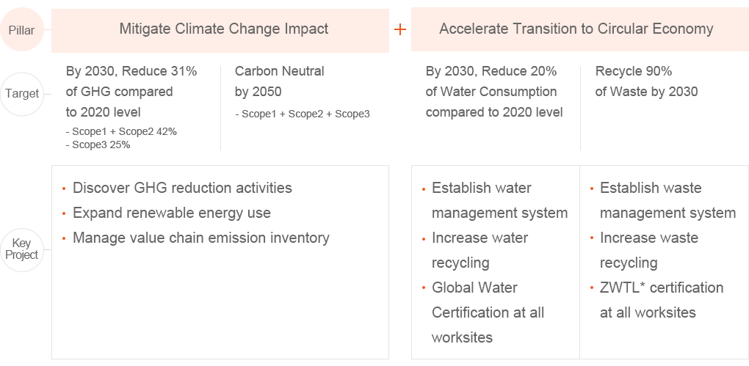Click the Scope3 25% line

coord(98,145)
